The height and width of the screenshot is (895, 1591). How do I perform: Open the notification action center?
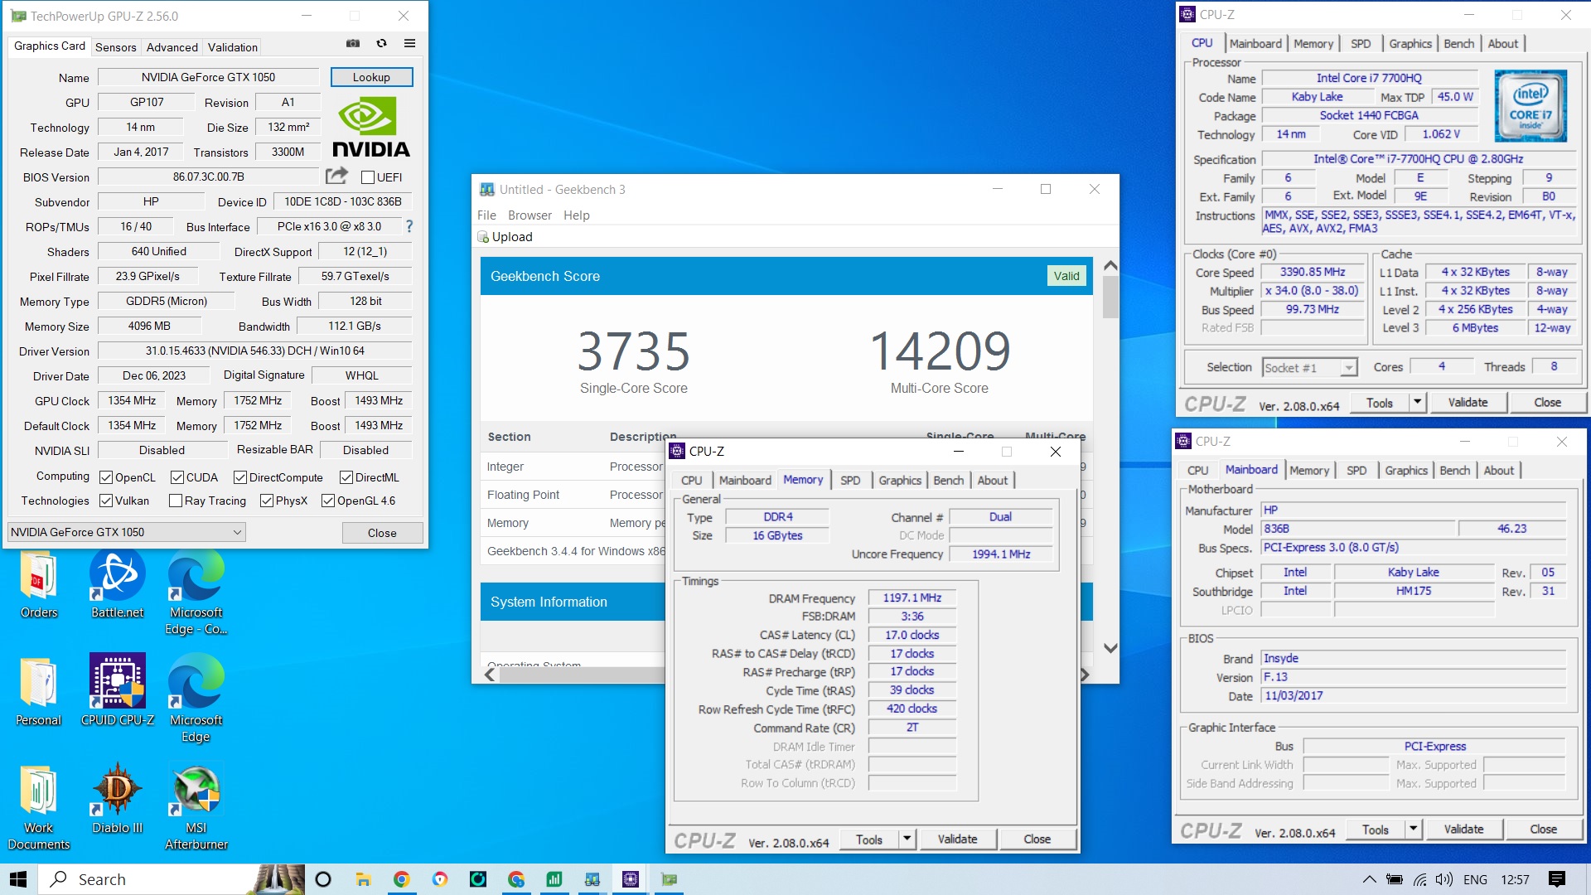point(1556,879)
